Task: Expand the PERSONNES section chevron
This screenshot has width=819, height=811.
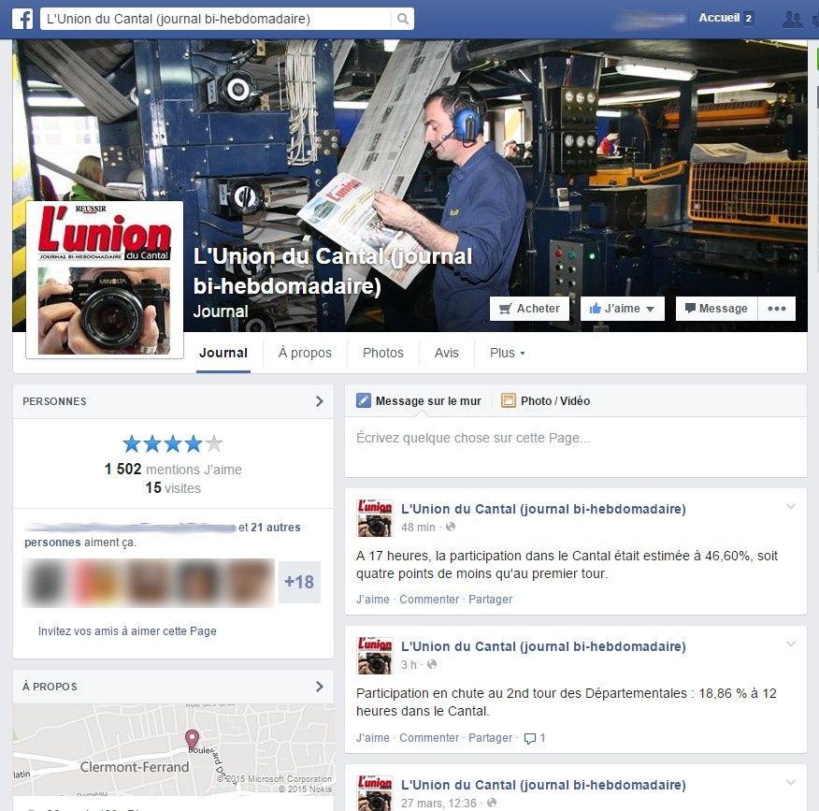Action: click(319, 401)
